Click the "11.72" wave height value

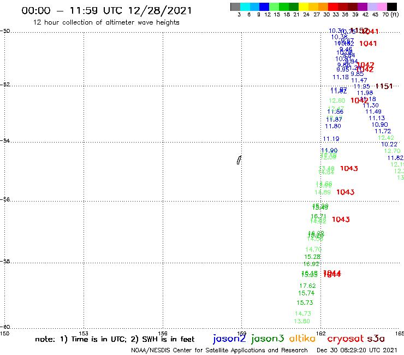(x=383, y=131)
